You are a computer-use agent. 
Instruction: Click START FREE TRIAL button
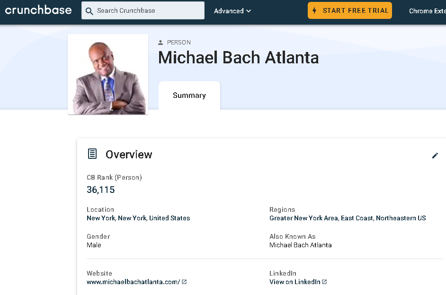[349, 10]
